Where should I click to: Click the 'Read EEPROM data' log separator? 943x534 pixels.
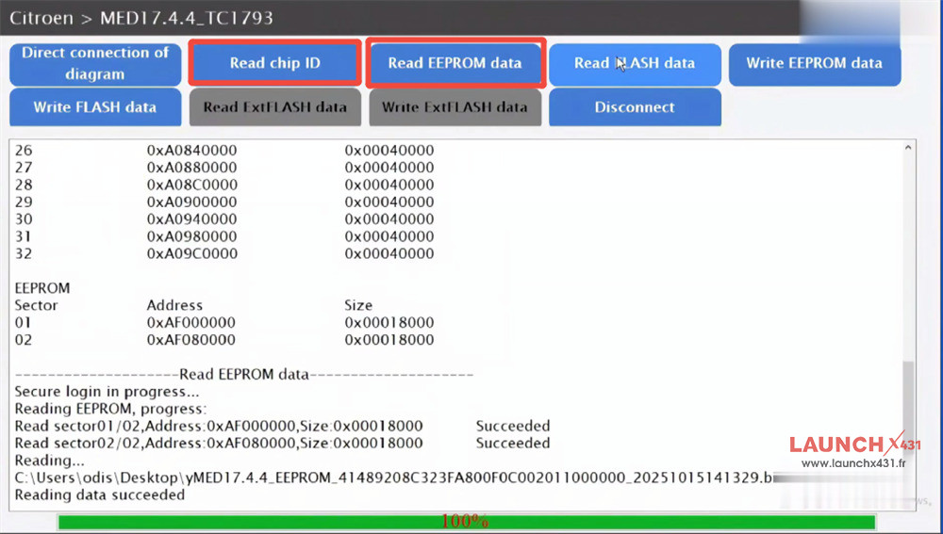click(243, 375)
